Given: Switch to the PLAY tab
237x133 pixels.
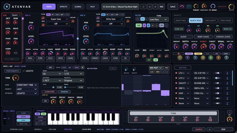Looking at the screenshot, I should pos(92,7).
